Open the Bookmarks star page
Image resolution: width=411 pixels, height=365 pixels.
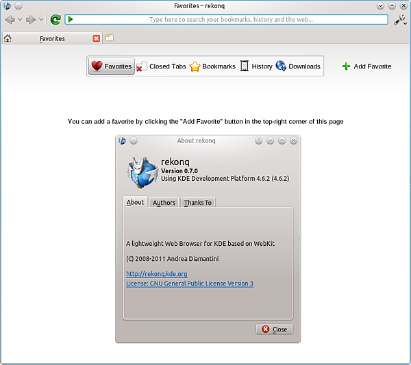[x=212, y=66]
